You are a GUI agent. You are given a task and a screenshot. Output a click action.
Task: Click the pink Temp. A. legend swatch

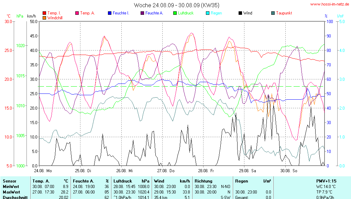coord(77,13)
